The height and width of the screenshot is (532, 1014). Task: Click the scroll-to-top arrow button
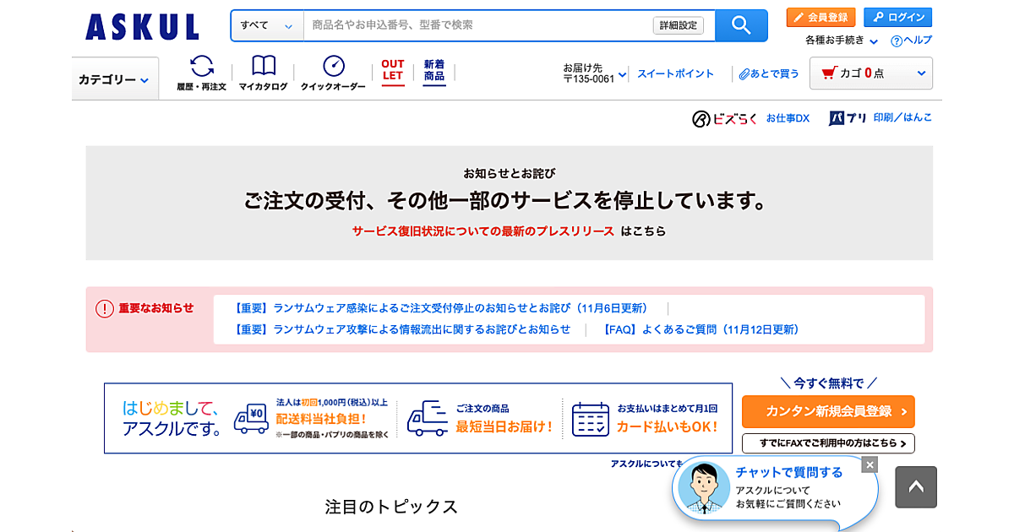click(x=916, y=487)
